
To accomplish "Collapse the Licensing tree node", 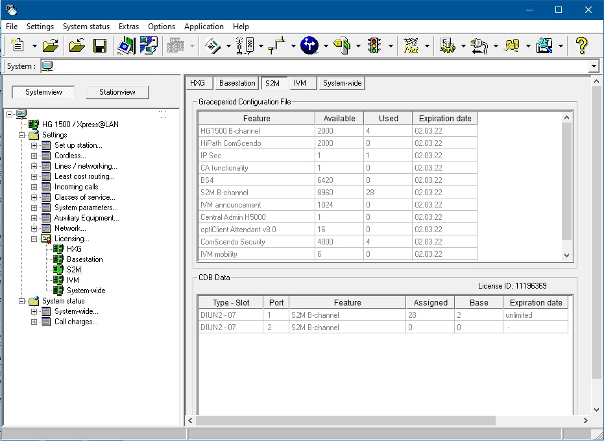I will pos(34,239).
